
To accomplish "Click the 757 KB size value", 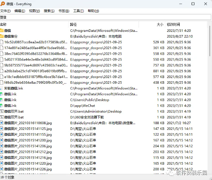I will 159,65.
